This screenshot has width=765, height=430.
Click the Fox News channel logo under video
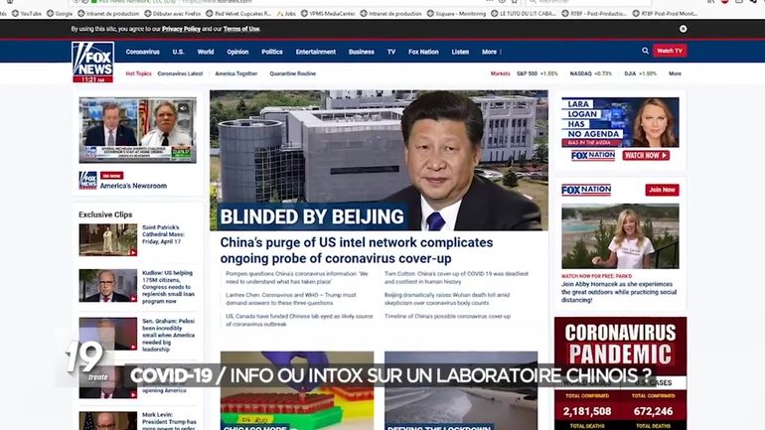tap(88, 180)
